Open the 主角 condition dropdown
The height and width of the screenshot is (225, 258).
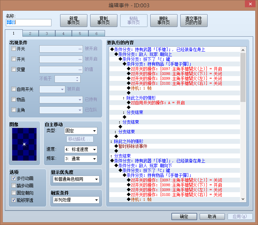tap(61, 110)
